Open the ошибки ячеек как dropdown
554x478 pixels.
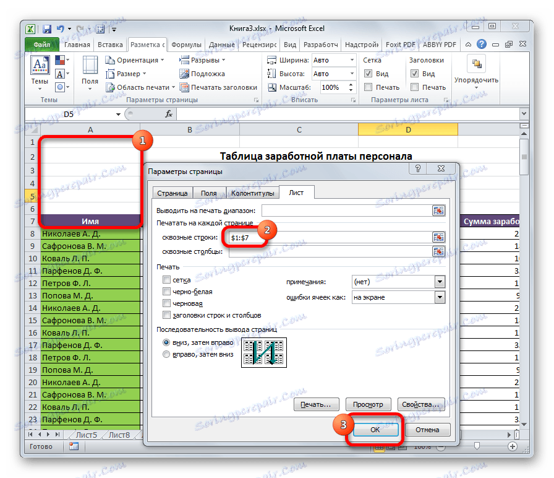[x=440, y=297]
